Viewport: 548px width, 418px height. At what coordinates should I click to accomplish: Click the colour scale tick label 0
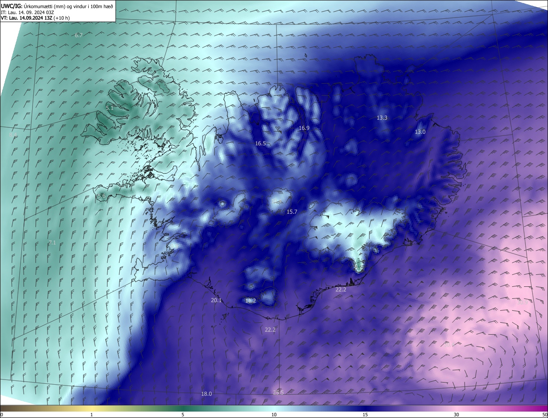click(2, 415)
